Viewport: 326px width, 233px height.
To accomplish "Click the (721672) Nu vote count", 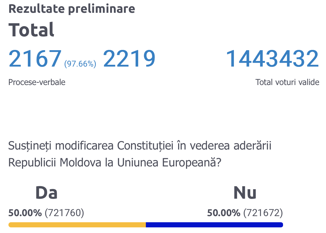I will (263, 213).
